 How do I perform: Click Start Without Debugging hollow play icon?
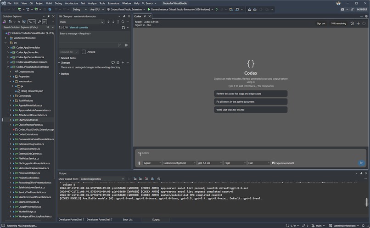217,10
